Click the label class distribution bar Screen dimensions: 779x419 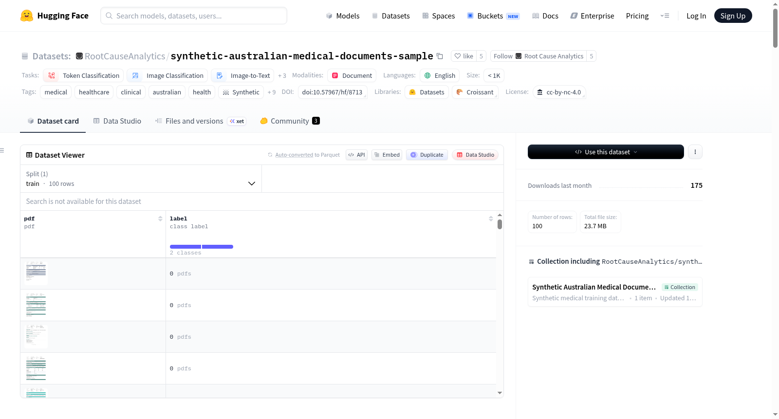(202, 247)
